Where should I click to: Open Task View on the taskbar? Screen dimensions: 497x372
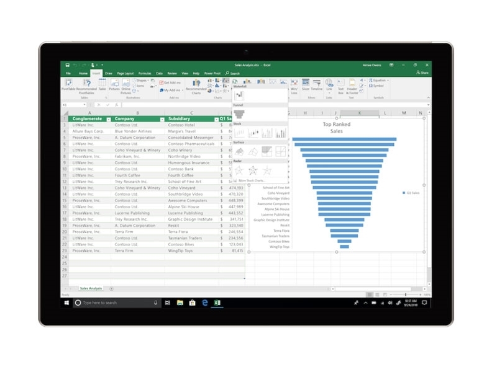pyautogui.click(x=168, y=303)
